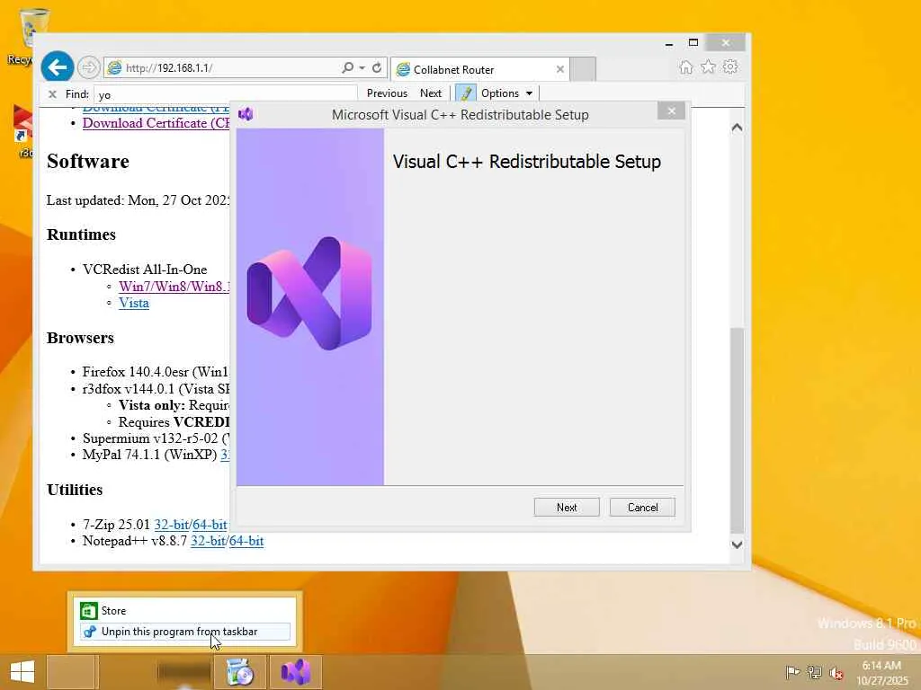This screenshot has width=921, height=690.
Task: Click the address bar search magnifier icon
Action: click(348, 67)
